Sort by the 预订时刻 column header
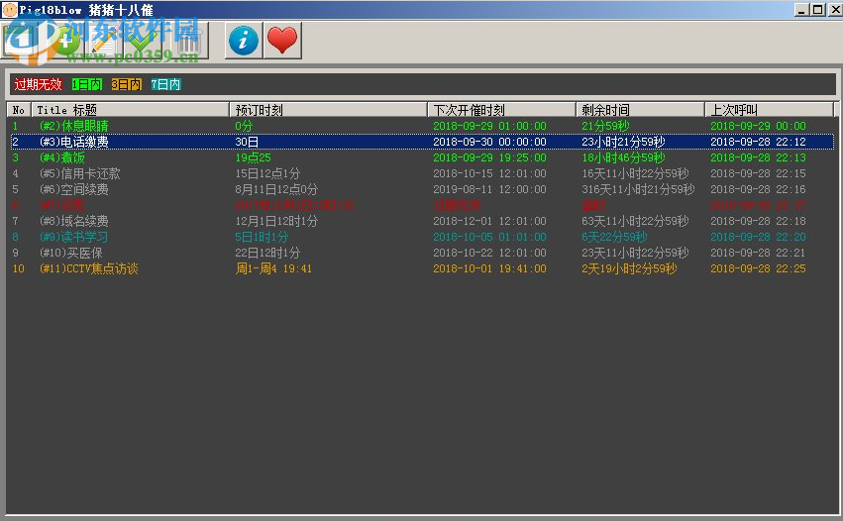Image resolution: width=843 pixels, height=521 pixels. (328, 110)
